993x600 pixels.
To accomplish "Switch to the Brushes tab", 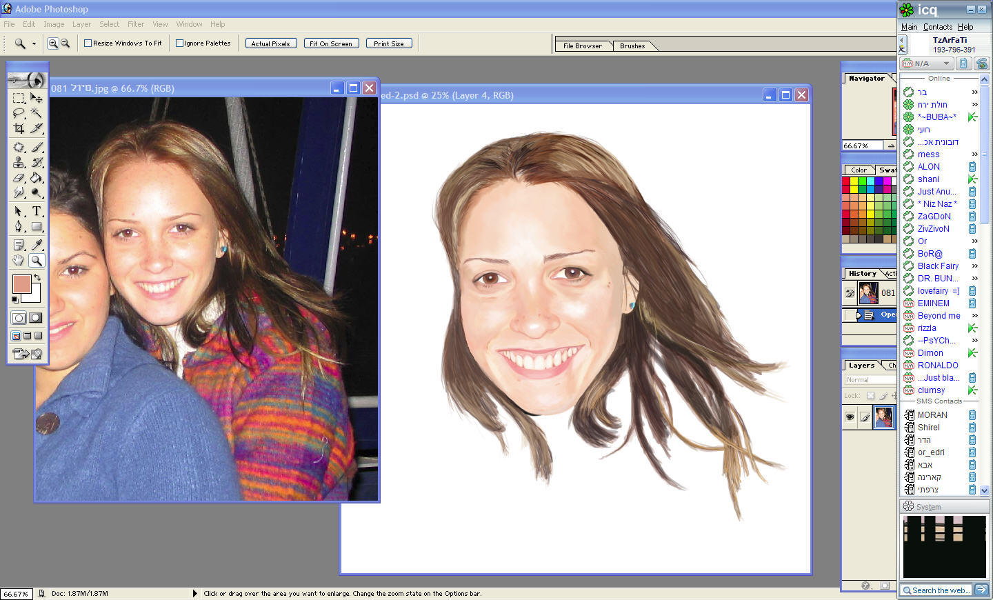I will [632, 46].
